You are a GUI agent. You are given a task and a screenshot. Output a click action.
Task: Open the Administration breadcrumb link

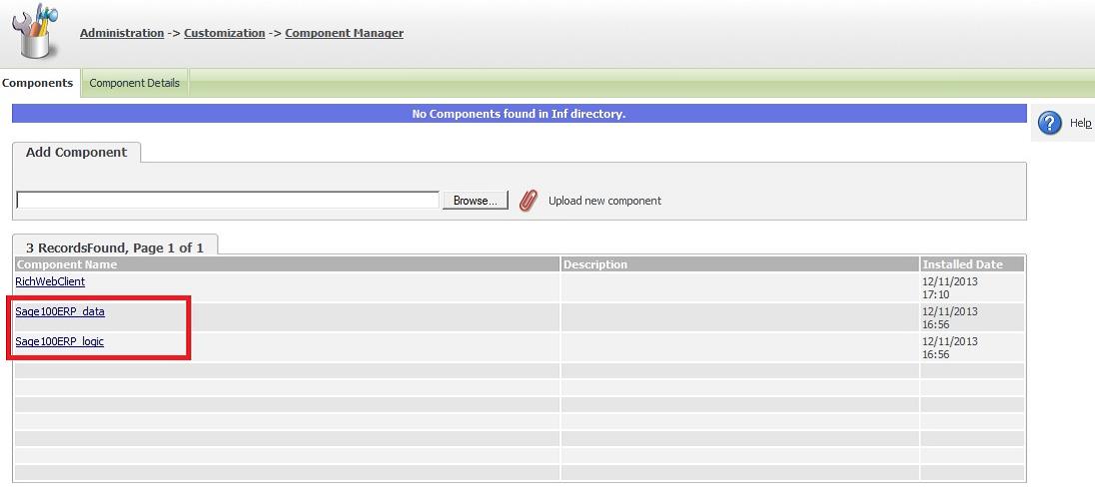click(x=122, y=33)
